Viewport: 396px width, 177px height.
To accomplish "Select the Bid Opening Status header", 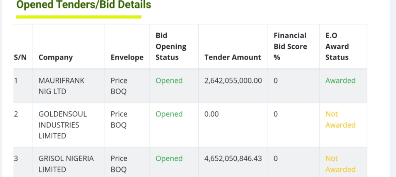I will point(171,46).
